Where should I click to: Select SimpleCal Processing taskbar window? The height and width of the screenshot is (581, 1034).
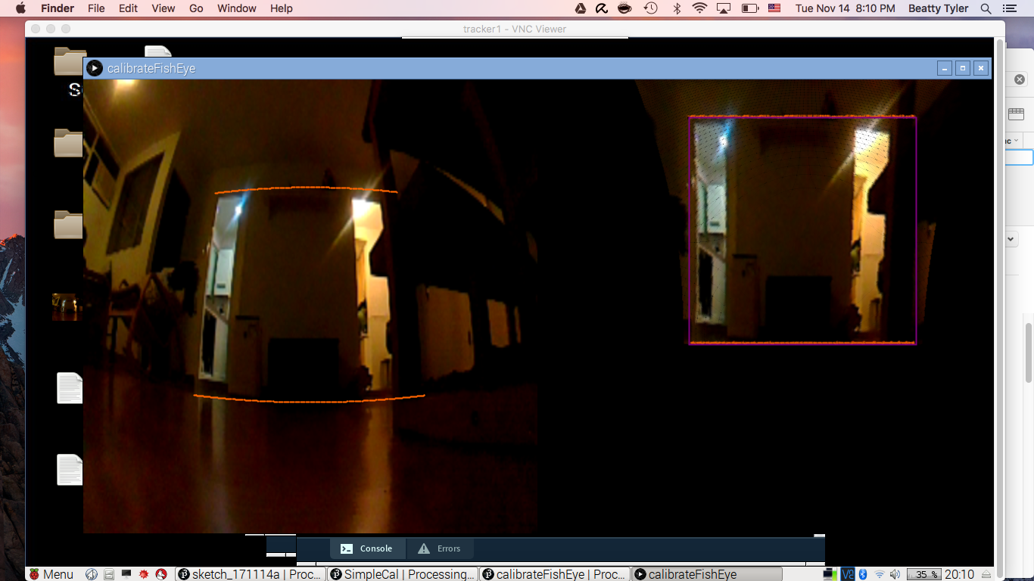[403, 574]
